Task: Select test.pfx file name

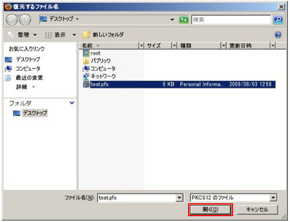Action: click(100, 84)
